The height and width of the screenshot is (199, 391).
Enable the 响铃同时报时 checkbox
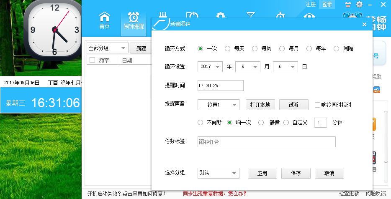(x=317, y=105)
